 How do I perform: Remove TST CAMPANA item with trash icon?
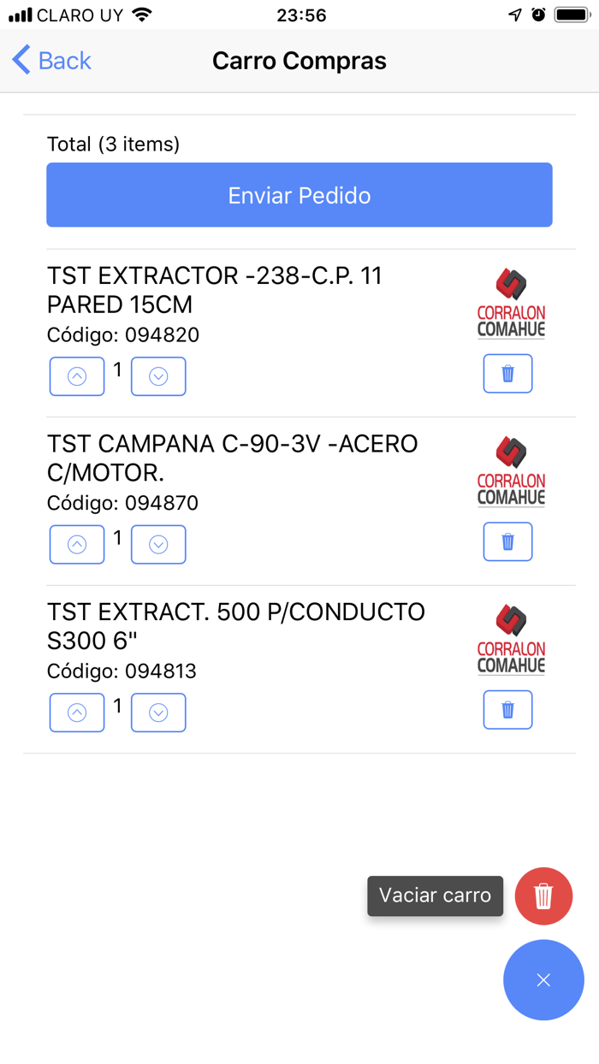(x=507, y=542)
